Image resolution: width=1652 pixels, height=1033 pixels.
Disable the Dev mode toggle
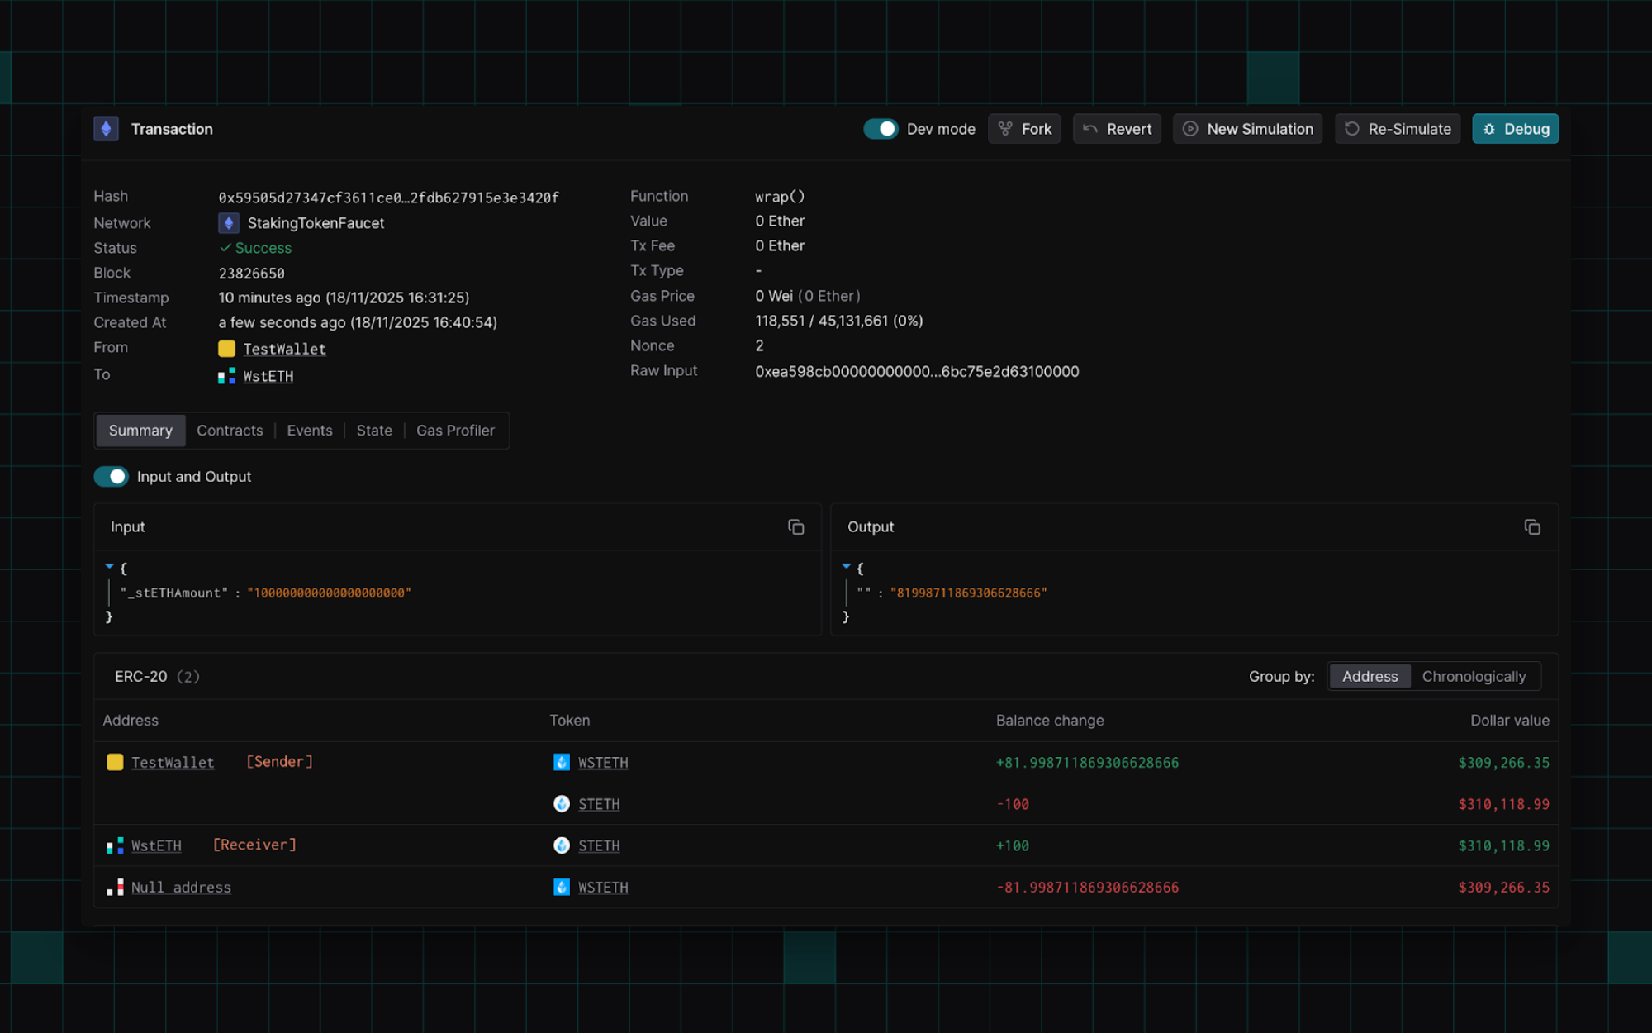pos(881,129)
